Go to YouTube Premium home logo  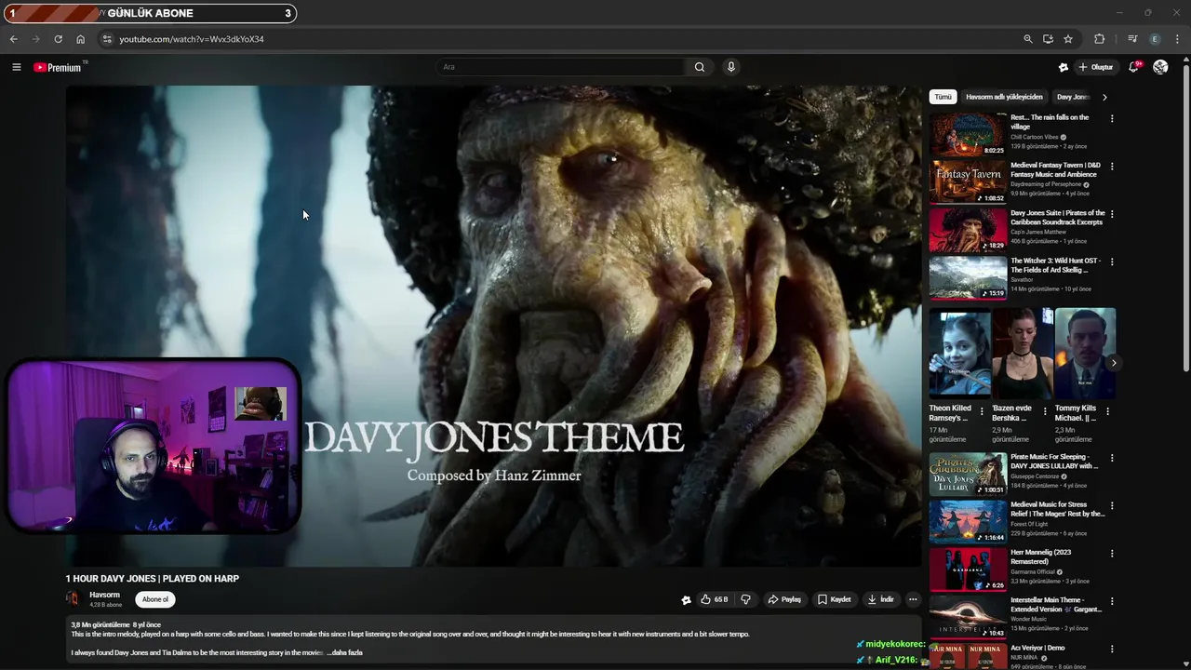(59, 67)
